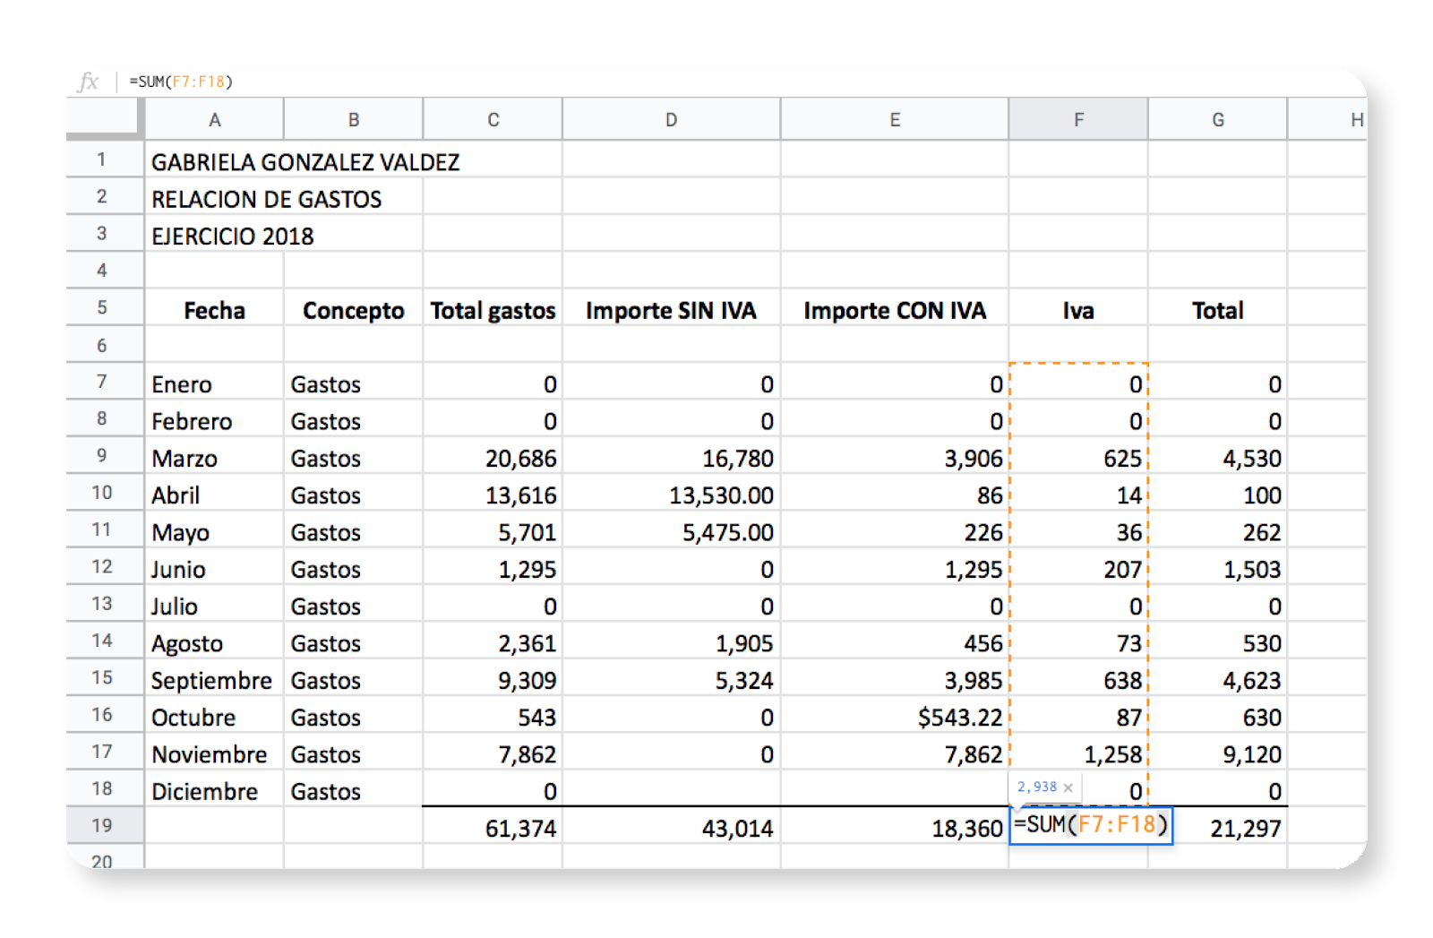Screen dimensions: 1433x938
Task: Select column A header
Action: coord(214,119)
